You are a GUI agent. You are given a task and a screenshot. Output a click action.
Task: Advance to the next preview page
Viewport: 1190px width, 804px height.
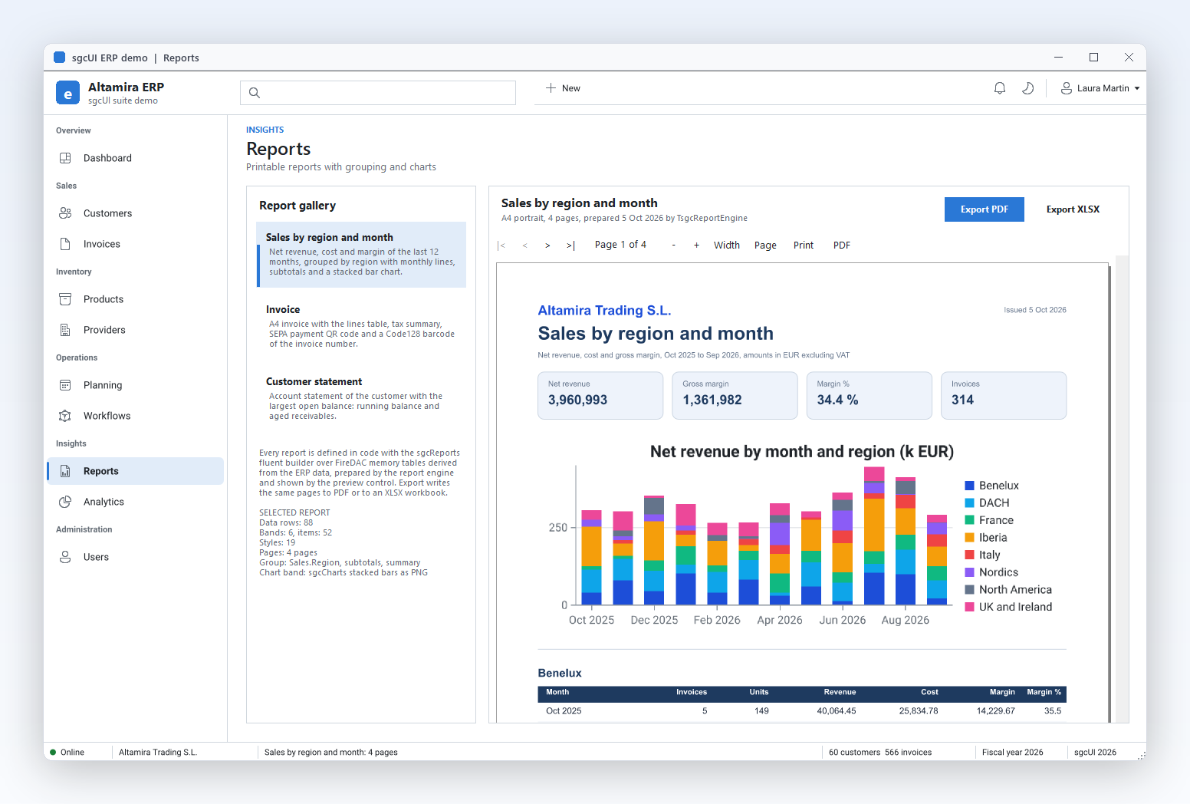(x=547, y=245)
